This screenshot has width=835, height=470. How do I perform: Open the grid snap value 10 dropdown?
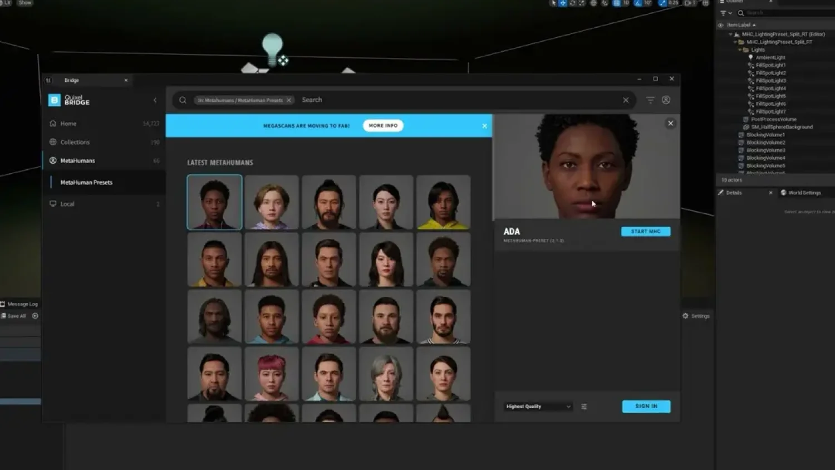(626, 3)
